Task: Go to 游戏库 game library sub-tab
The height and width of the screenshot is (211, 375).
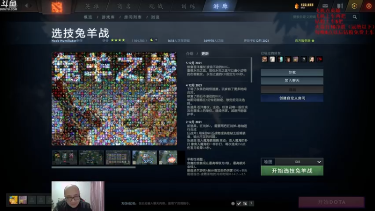Action: click(108, 17)
